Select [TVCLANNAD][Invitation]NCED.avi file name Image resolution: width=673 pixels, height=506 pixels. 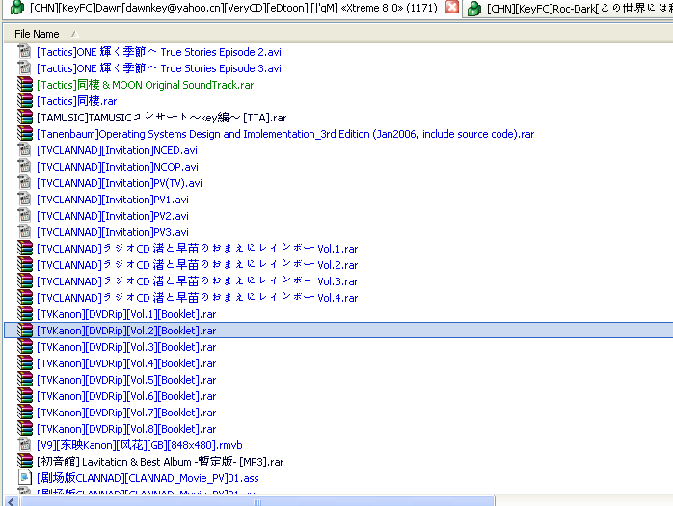pyautogui.click(x=118, y=150)
